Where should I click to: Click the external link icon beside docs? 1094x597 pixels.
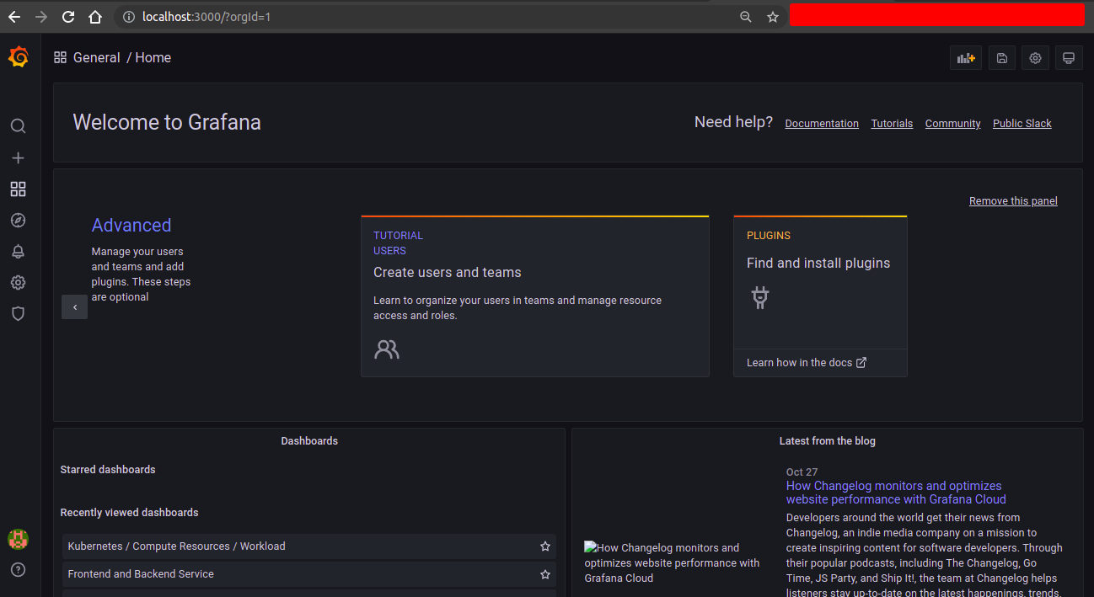coord(861,362)
